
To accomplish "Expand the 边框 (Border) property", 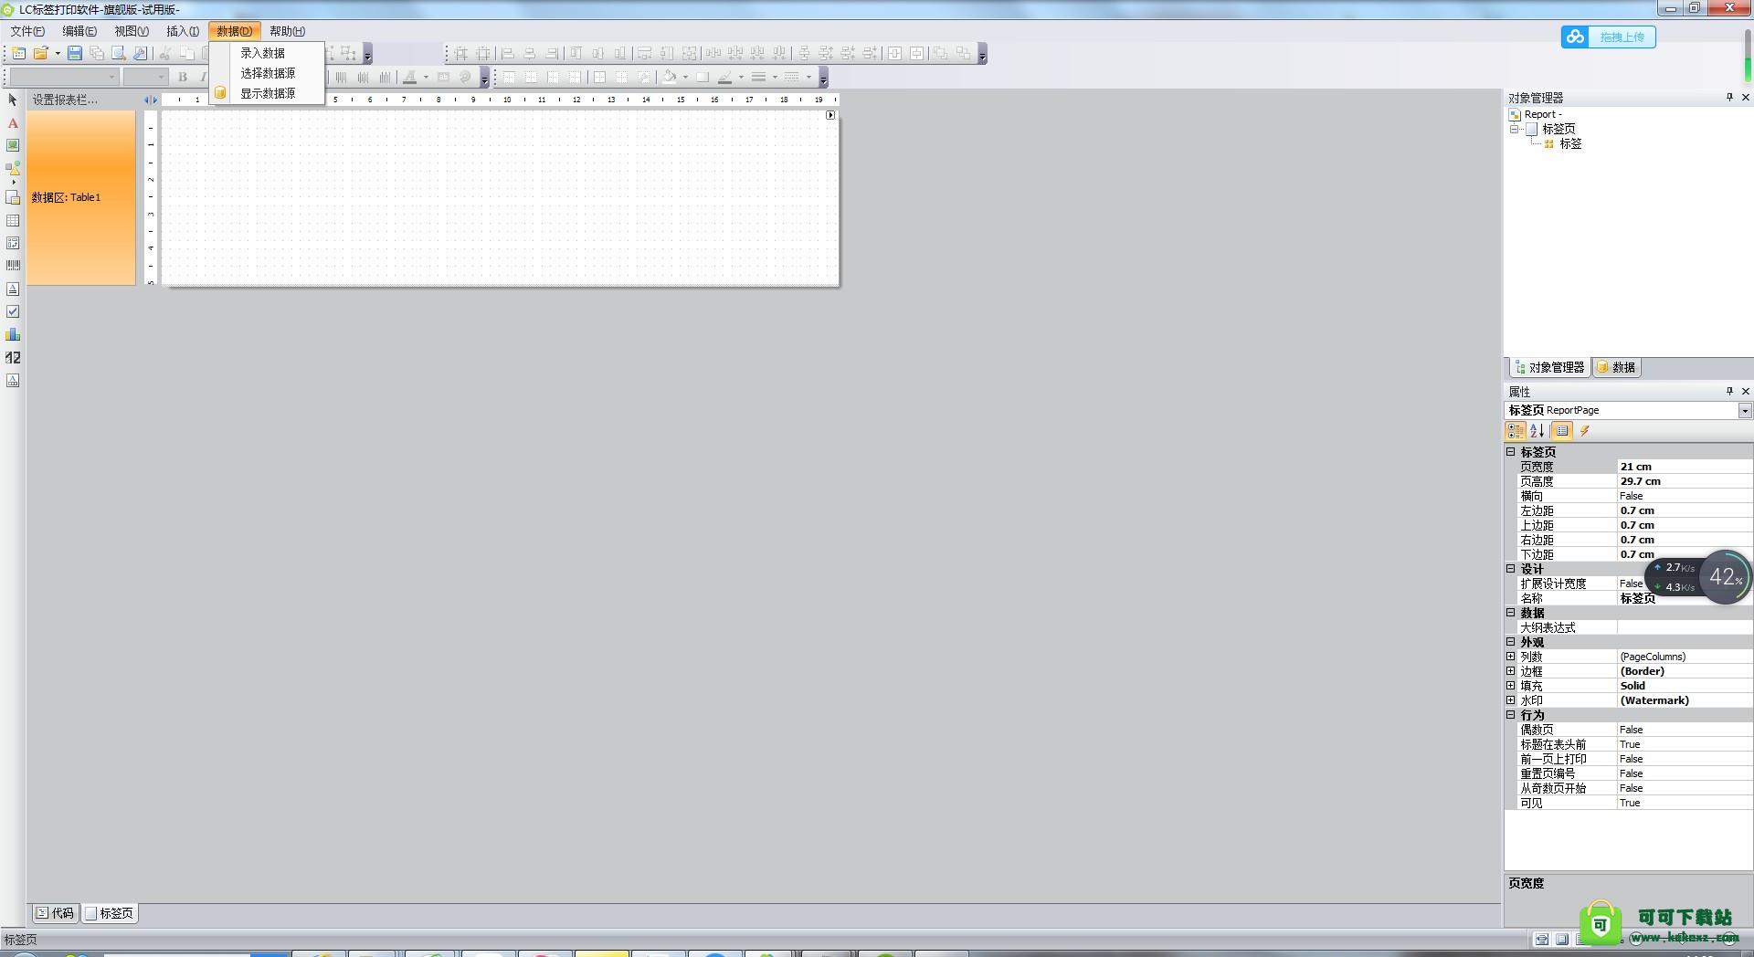I will click(x=1511, y=671).
